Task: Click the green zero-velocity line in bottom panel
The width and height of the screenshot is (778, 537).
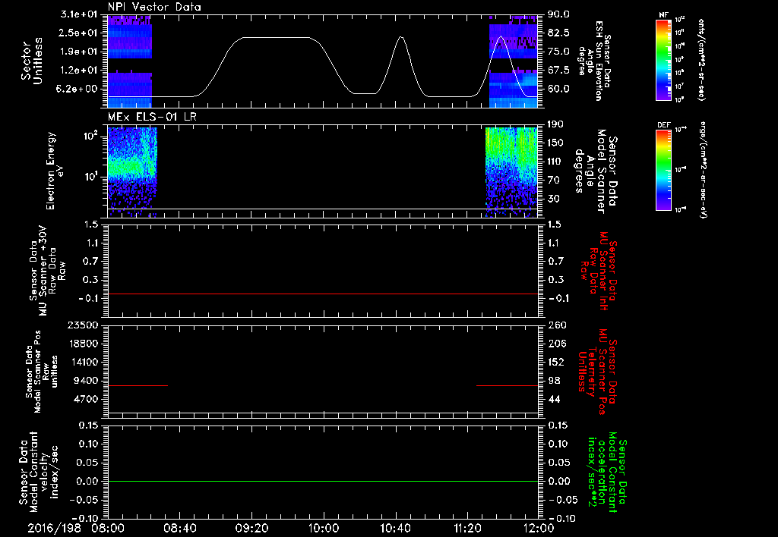Action: pyautogui.click(x=323, y=481)
